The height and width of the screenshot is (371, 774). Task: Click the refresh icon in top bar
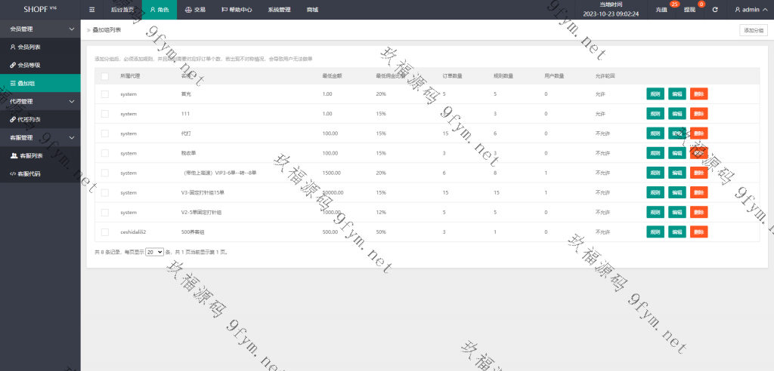[715, 9]
